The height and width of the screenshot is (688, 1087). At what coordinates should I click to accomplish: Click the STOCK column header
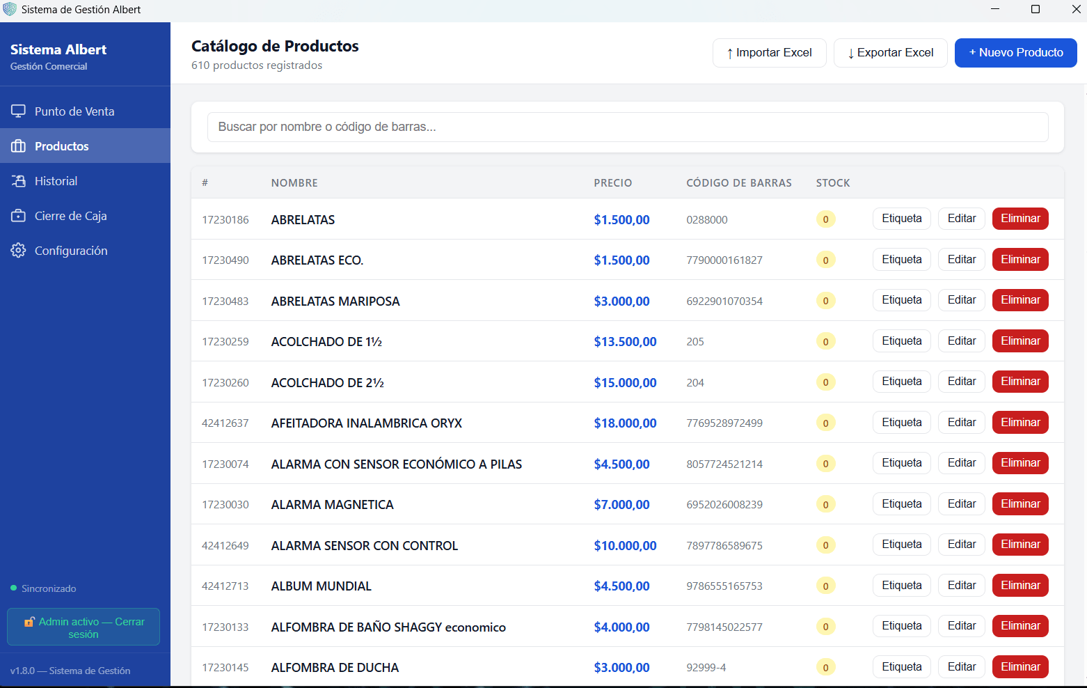click(833, 183)
